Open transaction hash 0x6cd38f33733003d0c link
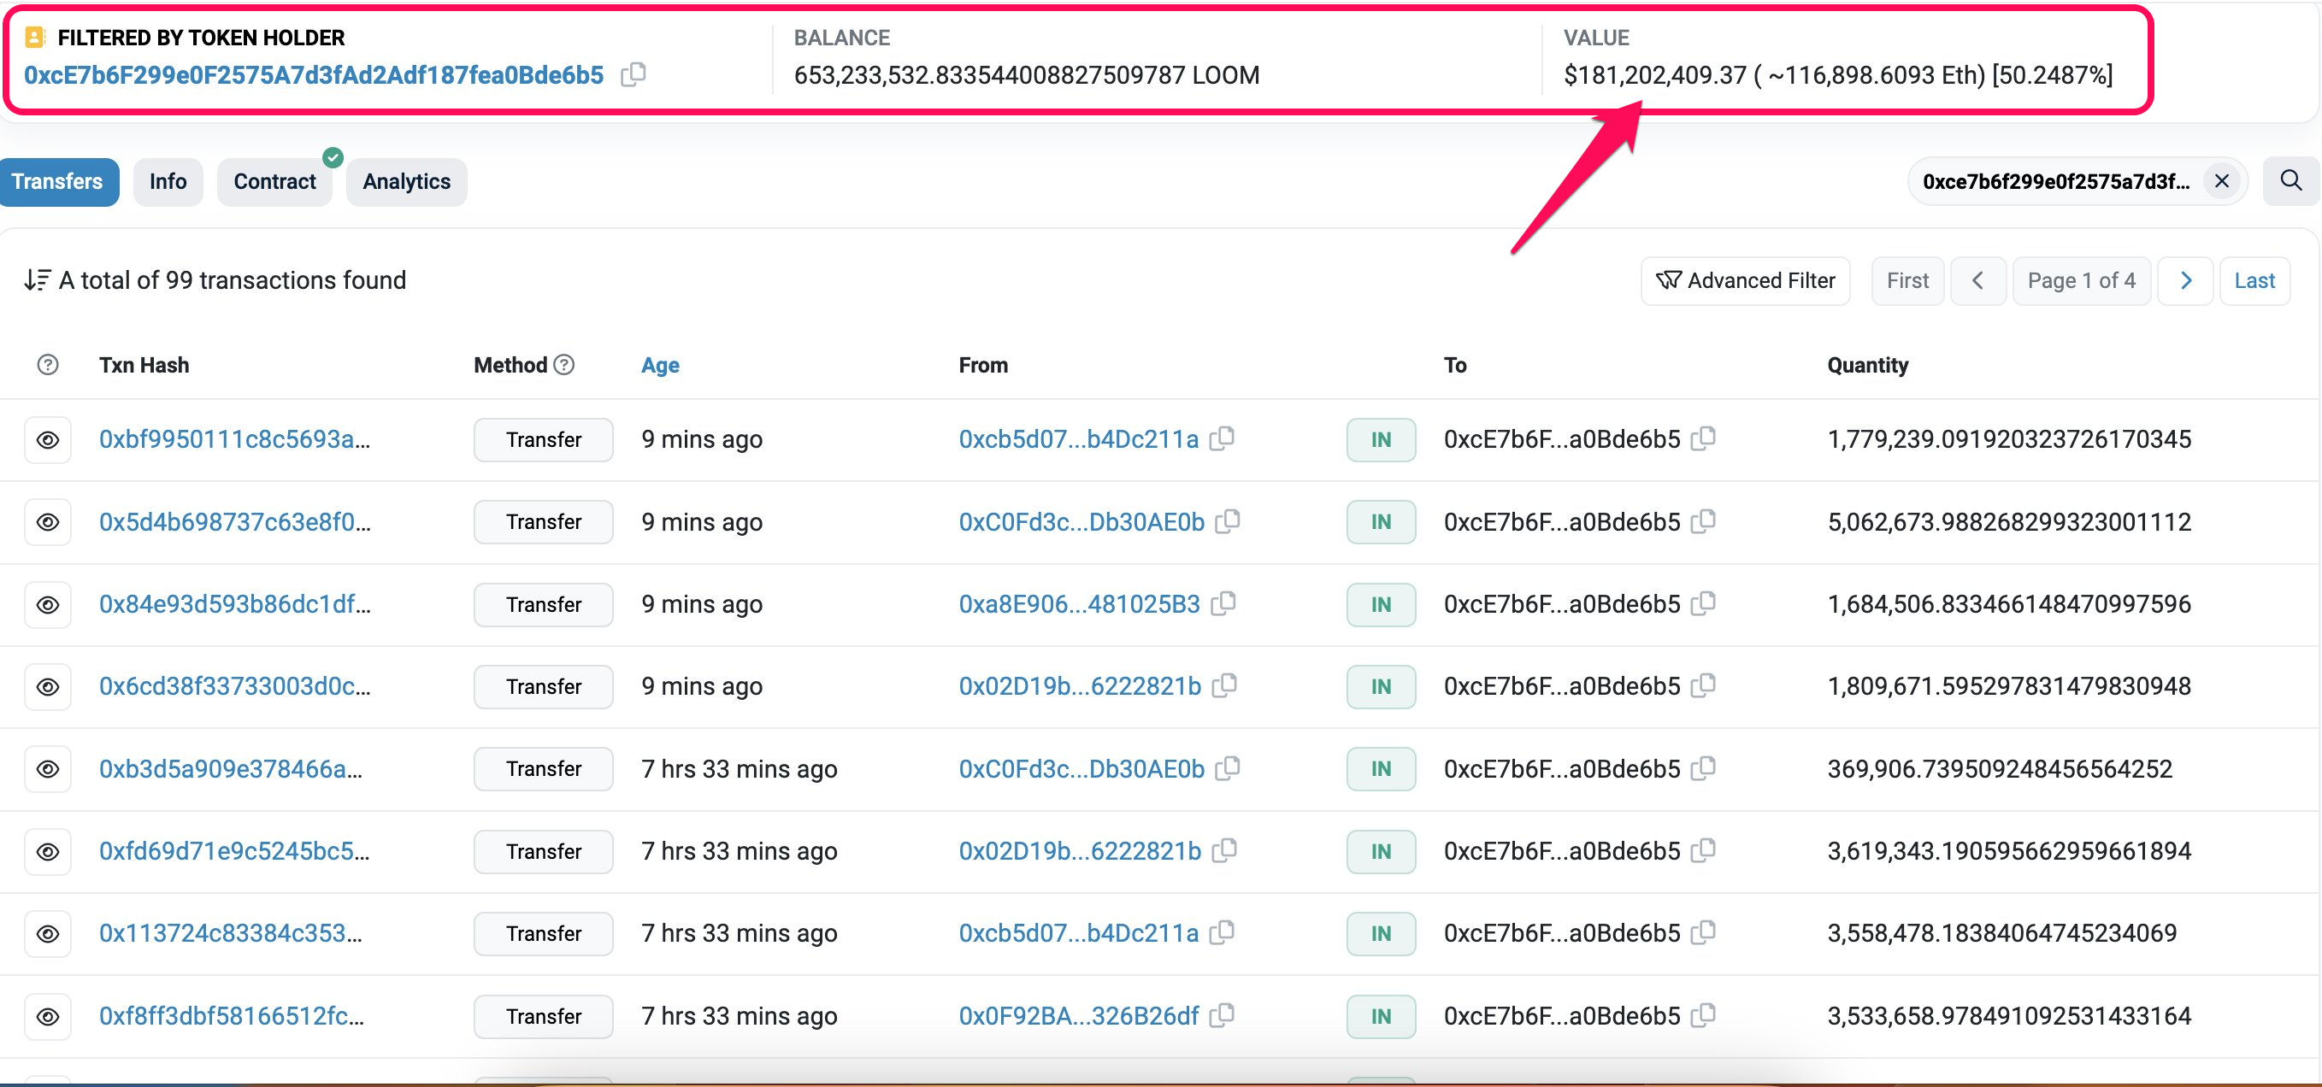The height and width of the screenshot is (1087, 2322). [234, 686]
